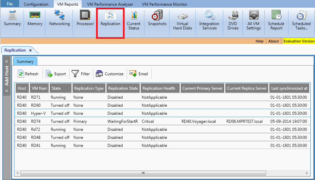Refresh the replication table
Image resolution: width=315 pixels, height=180 pixels.
coord(28,74)
